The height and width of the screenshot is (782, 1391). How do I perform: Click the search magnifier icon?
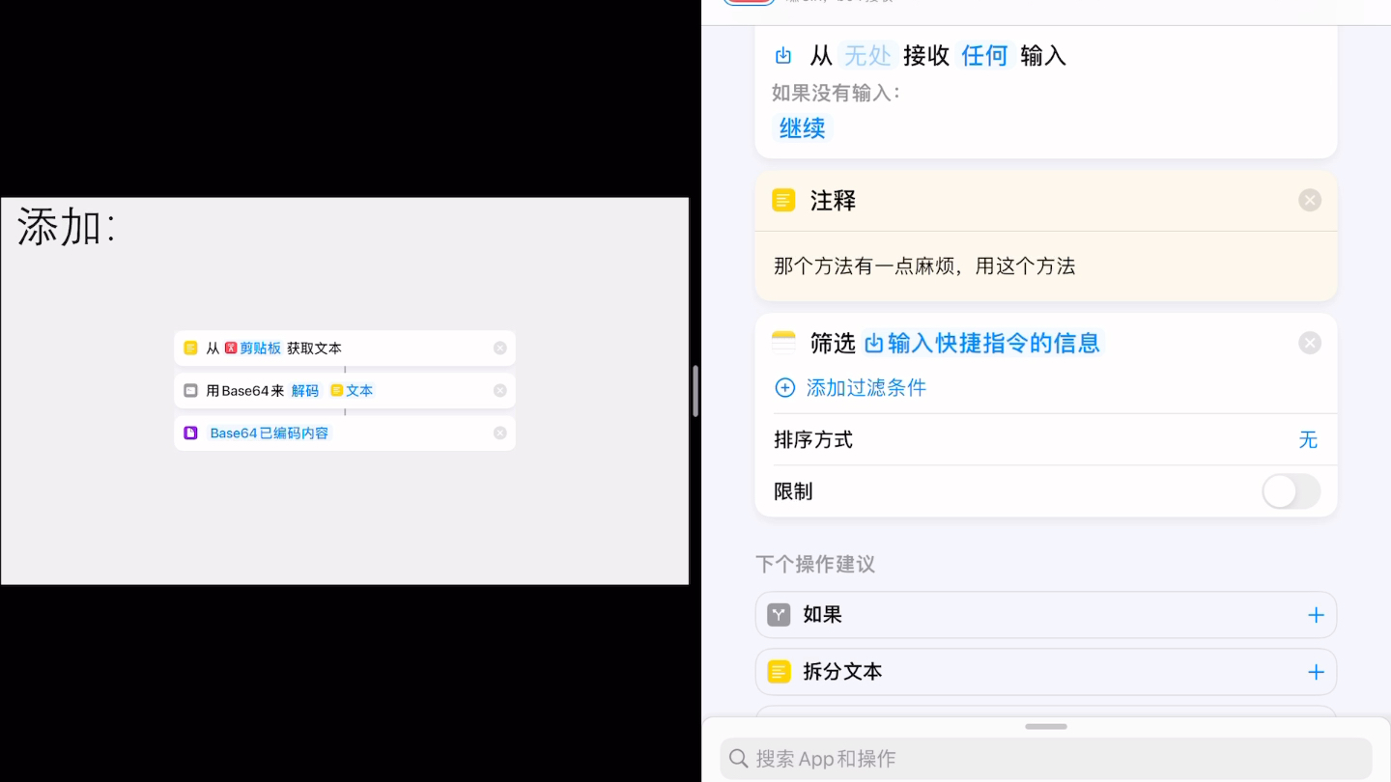coord(739,759)
